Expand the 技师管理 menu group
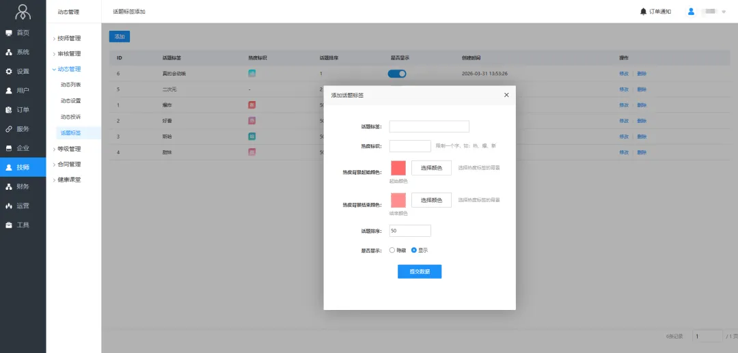Viewport: 738px width, 353px height. (x=68, y=38)
